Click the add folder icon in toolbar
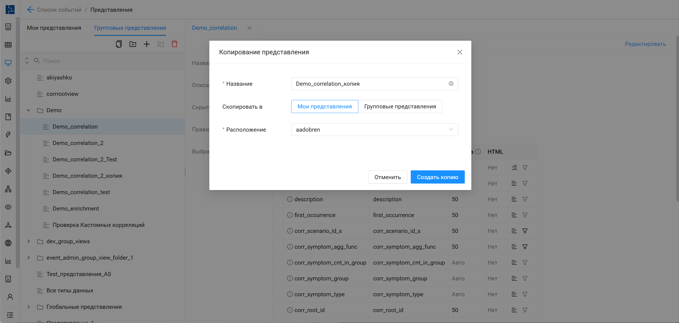The width and height of the screenshot is (679, 323). [x=133, y=44]
